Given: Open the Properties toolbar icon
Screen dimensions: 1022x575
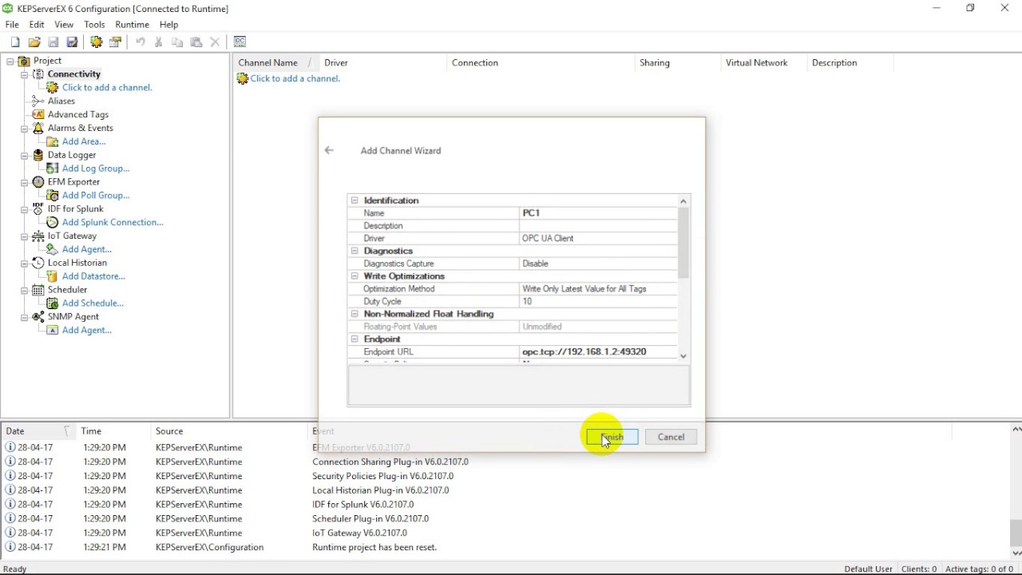Looking at the screenshot, I should pyautogui.click(x=116, y=42).
